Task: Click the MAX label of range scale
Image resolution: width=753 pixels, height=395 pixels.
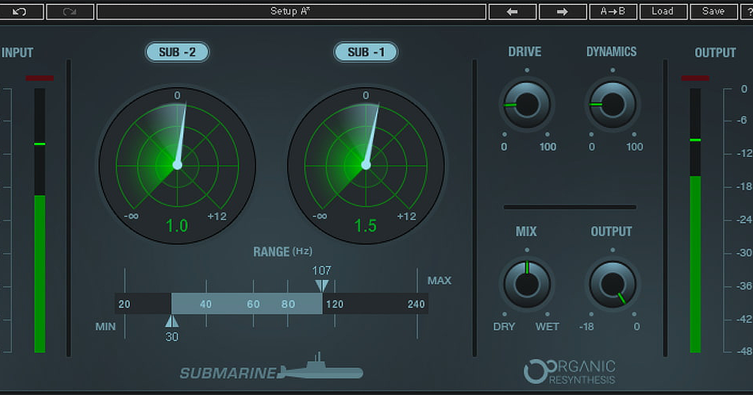Action: point(439,280)
